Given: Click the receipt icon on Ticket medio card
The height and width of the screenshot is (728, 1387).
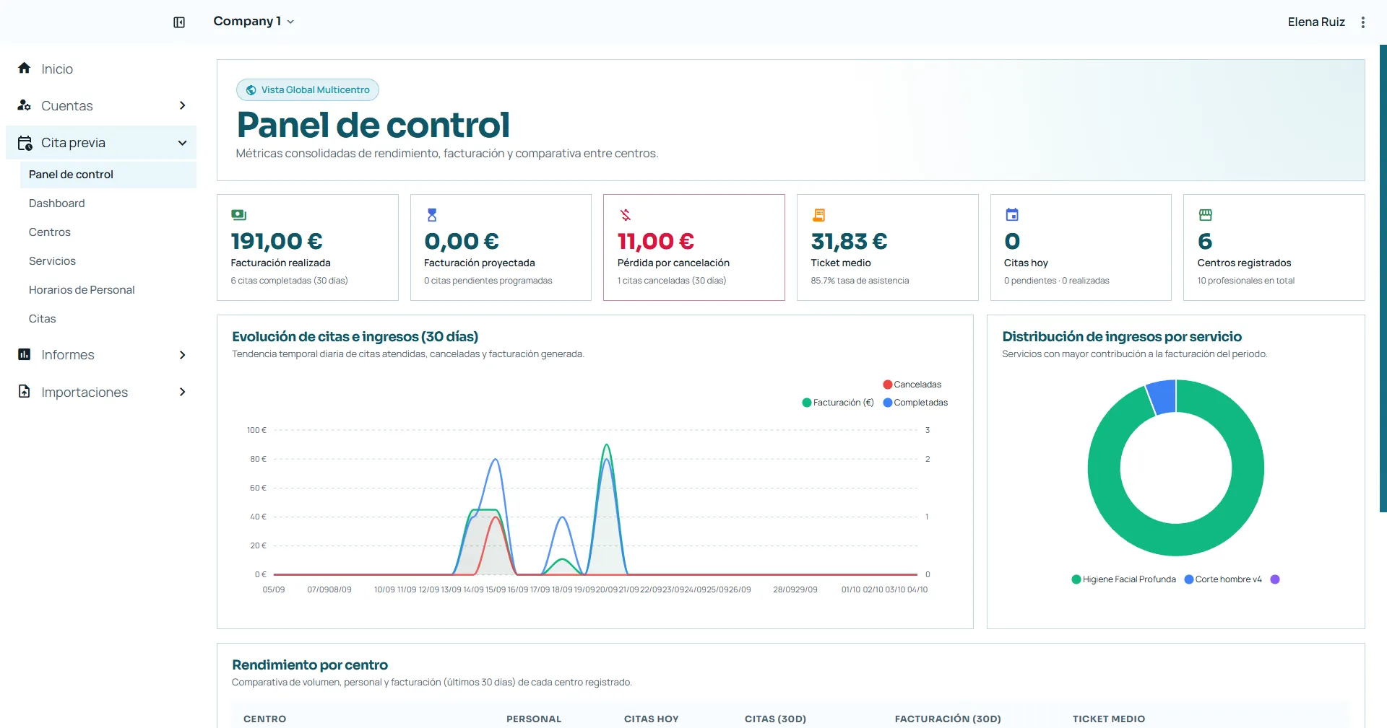Looking at the screenshot, I should point(818,215).
